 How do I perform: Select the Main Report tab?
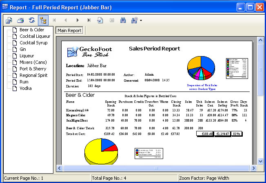[69, 30]
